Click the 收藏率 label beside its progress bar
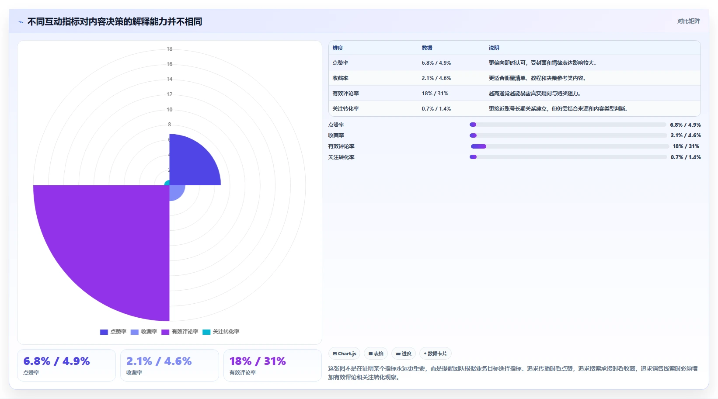This screenshot has width=718, height=399. pos(336,135)
